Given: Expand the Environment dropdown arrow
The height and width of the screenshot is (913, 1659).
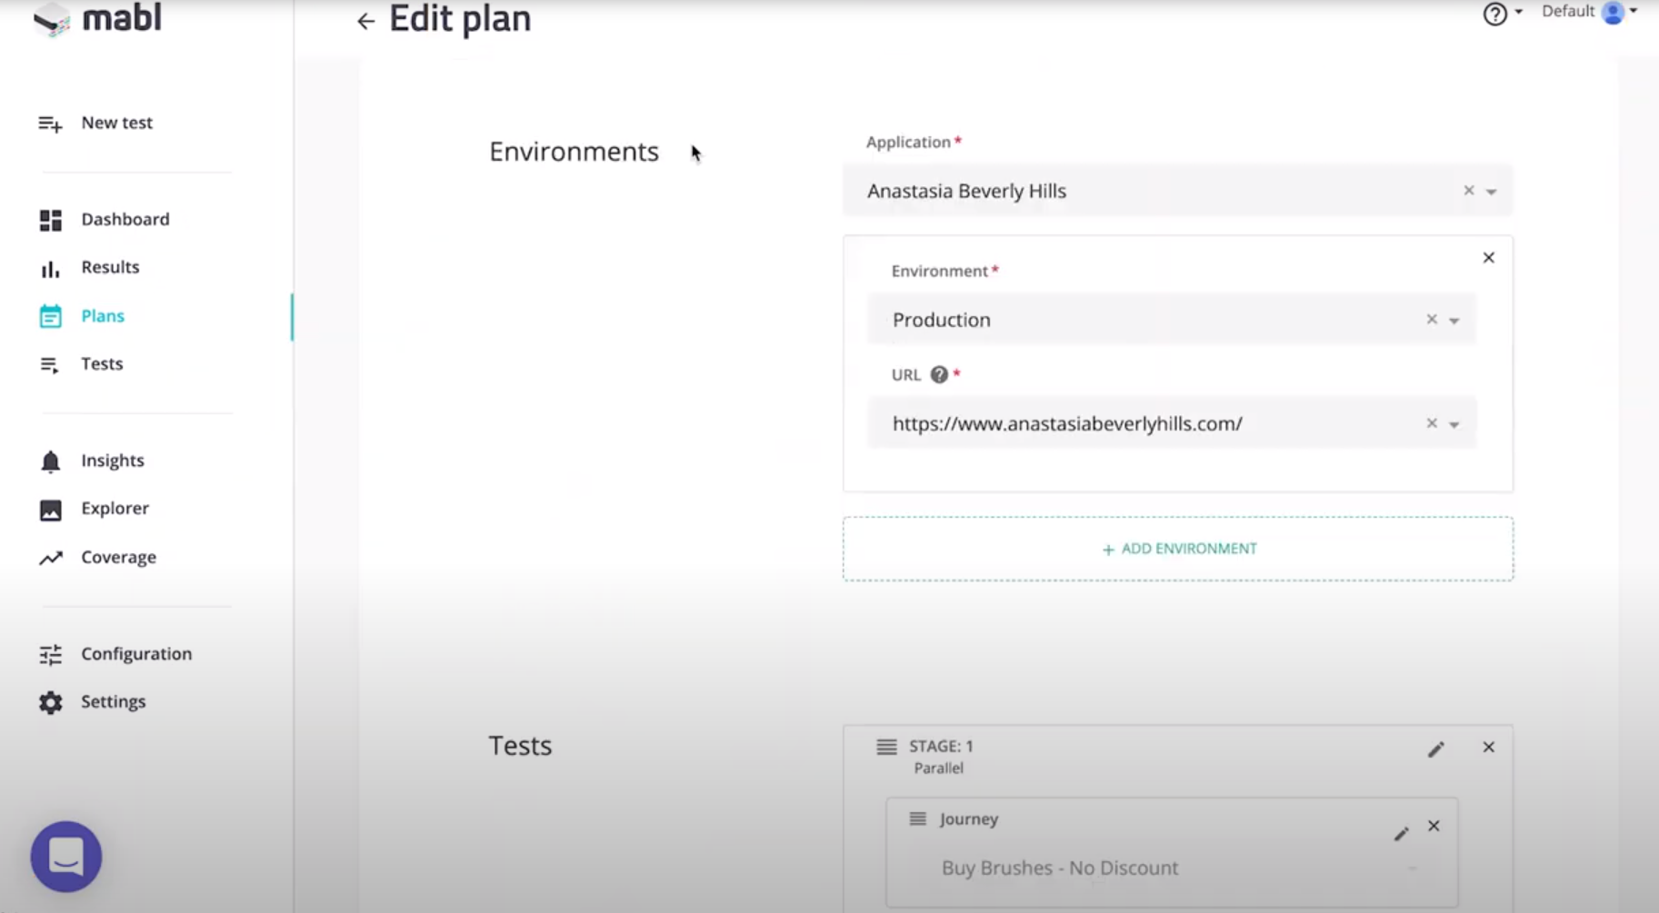Looking at the screenshot, I should [1454, 321].
